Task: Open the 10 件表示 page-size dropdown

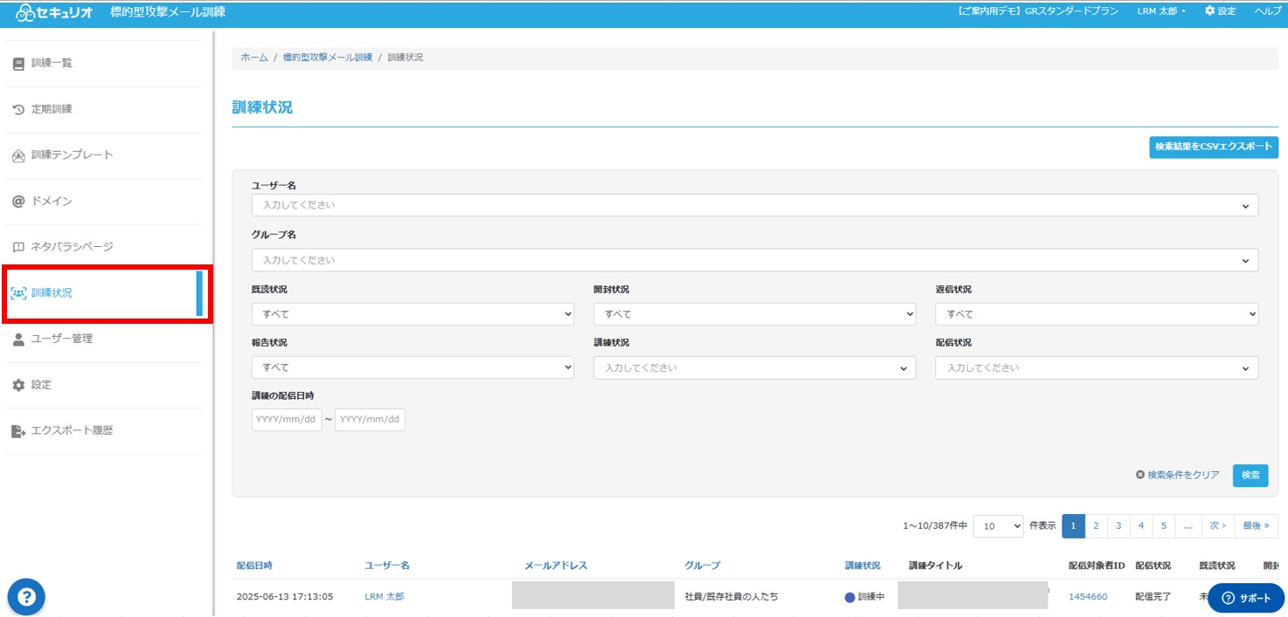Action: [998, 525]
